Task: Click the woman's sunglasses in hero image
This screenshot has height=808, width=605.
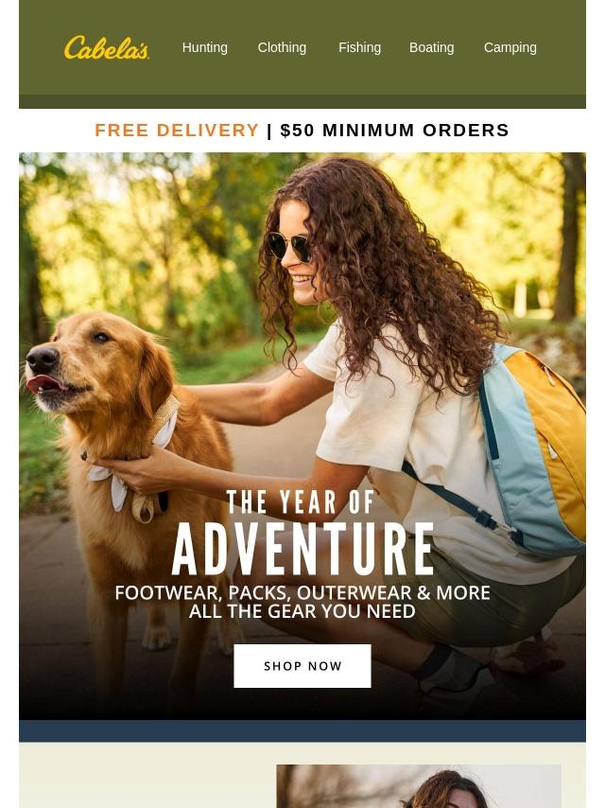Action: pyautogui.click(x=289, y=246)
